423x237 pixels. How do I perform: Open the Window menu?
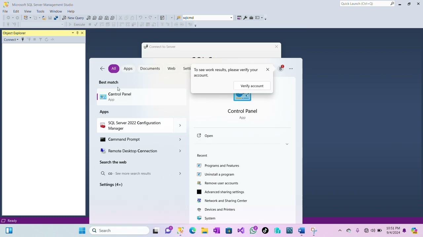click(x=56, y=11)
